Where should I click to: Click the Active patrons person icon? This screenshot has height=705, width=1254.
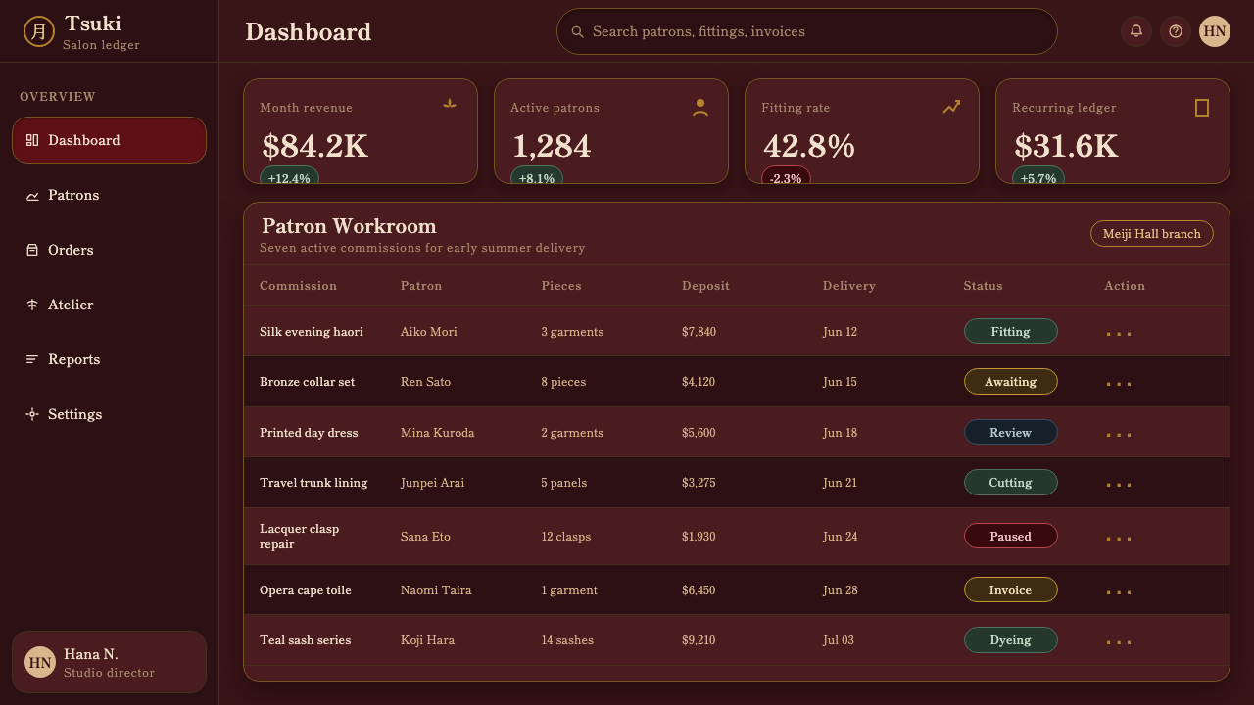tap(700, 107)
